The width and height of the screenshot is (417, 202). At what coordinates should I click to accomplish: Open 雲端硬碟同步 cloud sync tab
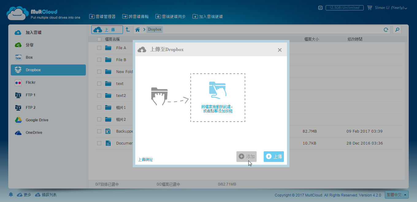170,17
